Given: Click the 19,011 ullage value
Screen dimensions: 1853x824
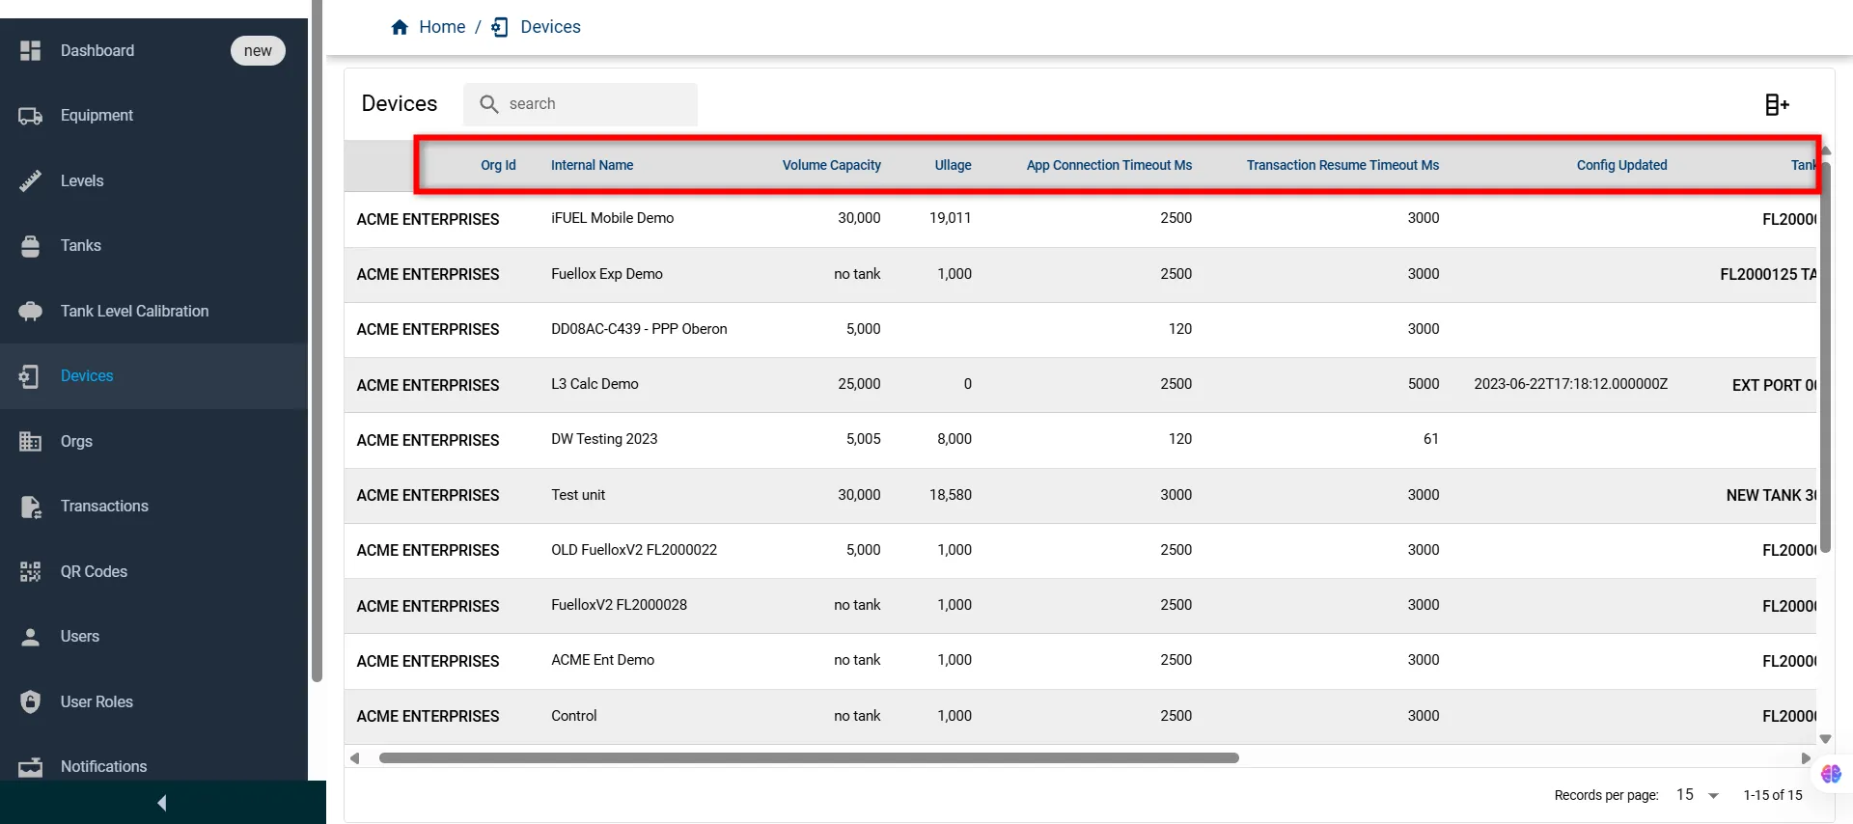Looking at the screenshot, I should click(x=950, y=218).
